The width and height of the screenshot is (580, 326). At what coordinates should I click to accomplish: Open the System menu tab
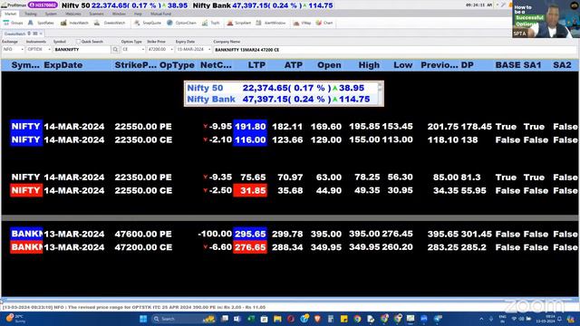point(51,14)
